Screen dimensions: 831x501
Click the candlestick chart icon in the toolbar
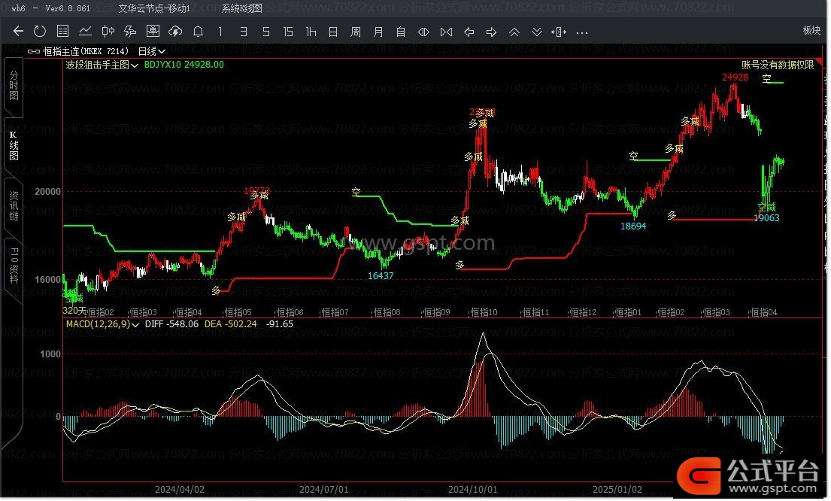(x=108, y=32)
